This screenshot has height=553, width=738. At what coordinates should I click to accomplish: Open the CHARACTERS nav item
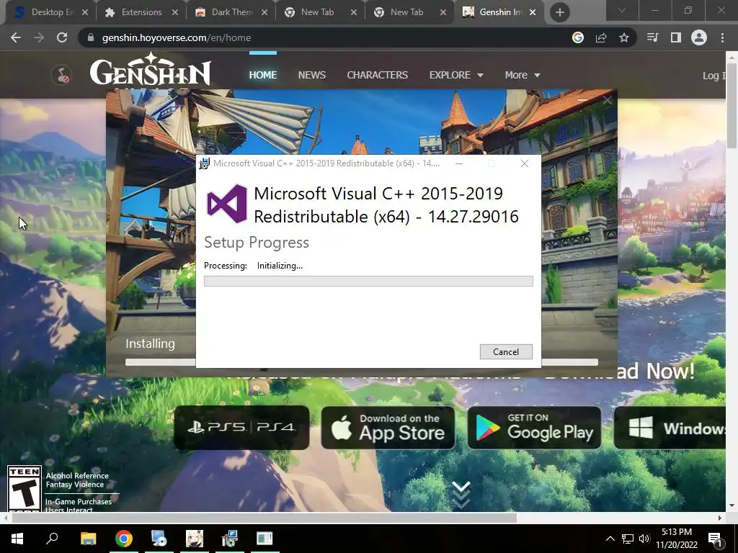pyautogui.click(x=377, y=75)
